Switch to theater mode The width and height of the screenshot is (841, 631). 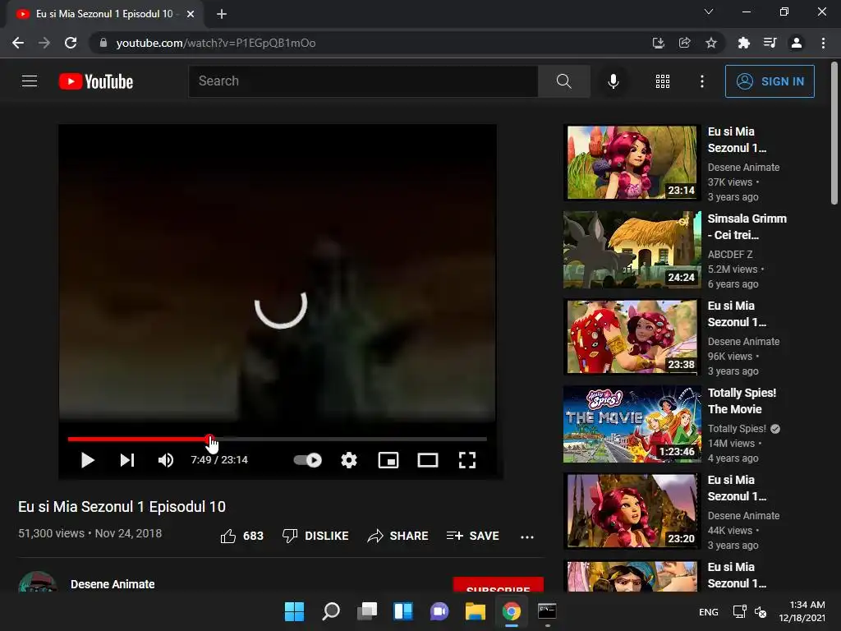click(x=428, y=460)
